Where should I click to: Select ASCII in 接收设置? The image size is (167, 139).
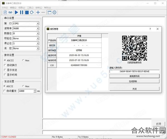pyautogui.click(x=9, y=60)
